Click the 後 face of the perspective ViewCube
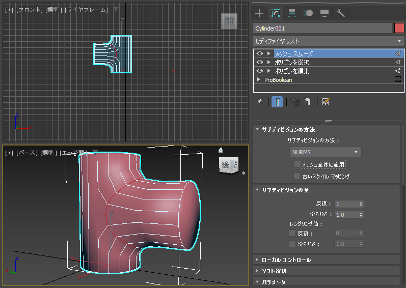 [226, 165]
